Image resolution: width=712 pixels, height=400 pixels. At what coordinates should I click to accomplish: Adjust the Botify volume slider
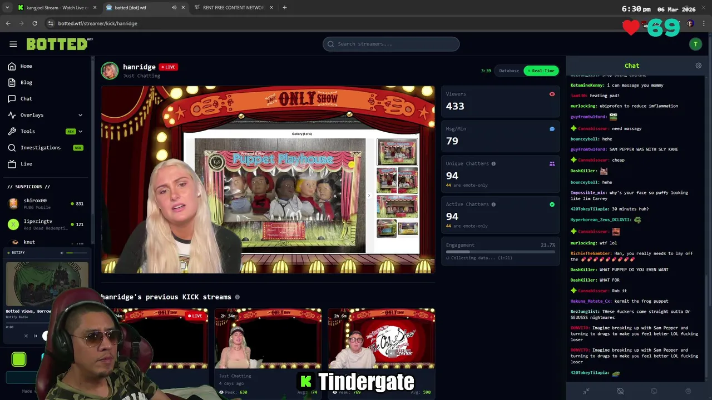pos(76,253)
